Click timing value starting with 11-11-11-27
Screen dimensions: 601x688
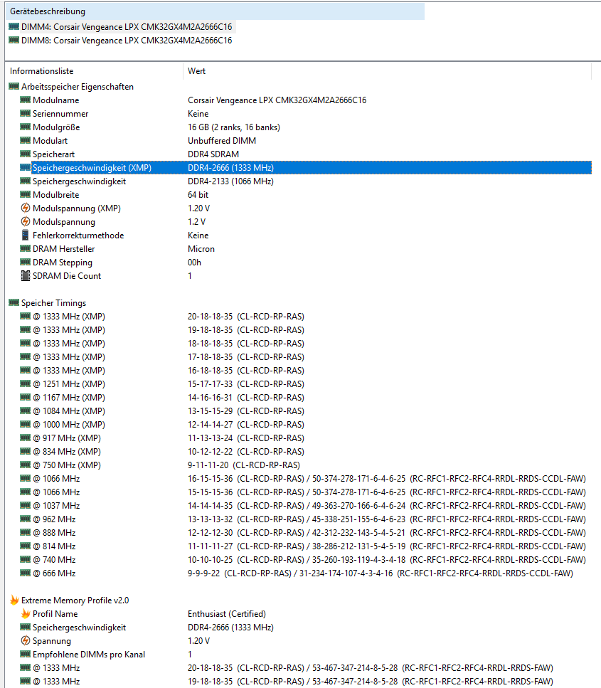click(387, 546)
